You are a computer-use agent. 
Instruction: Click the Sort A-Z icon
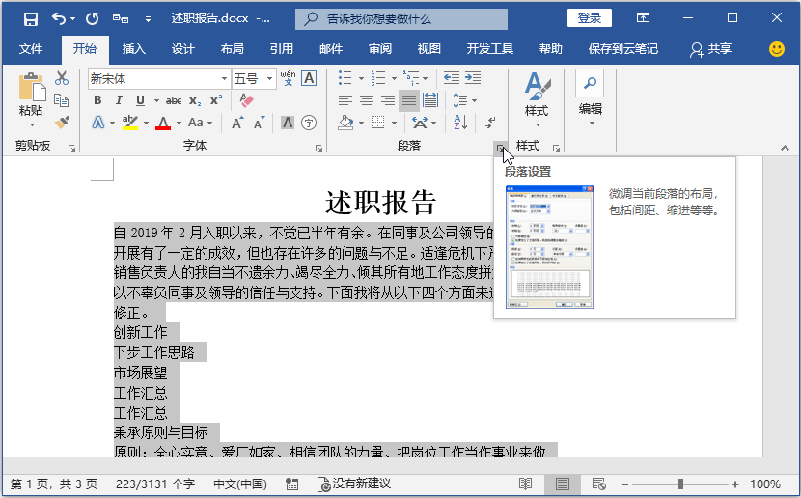coord(460,123)
